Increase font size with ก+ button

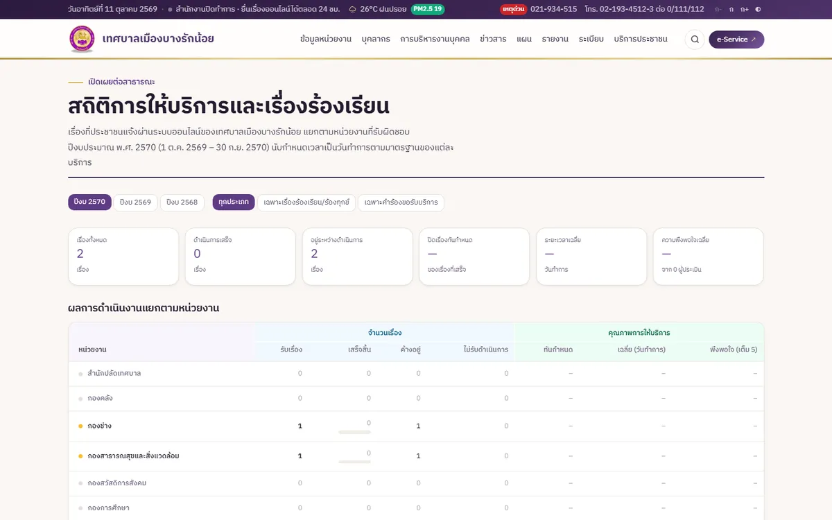pyautogui.click(x=745, y=9)
